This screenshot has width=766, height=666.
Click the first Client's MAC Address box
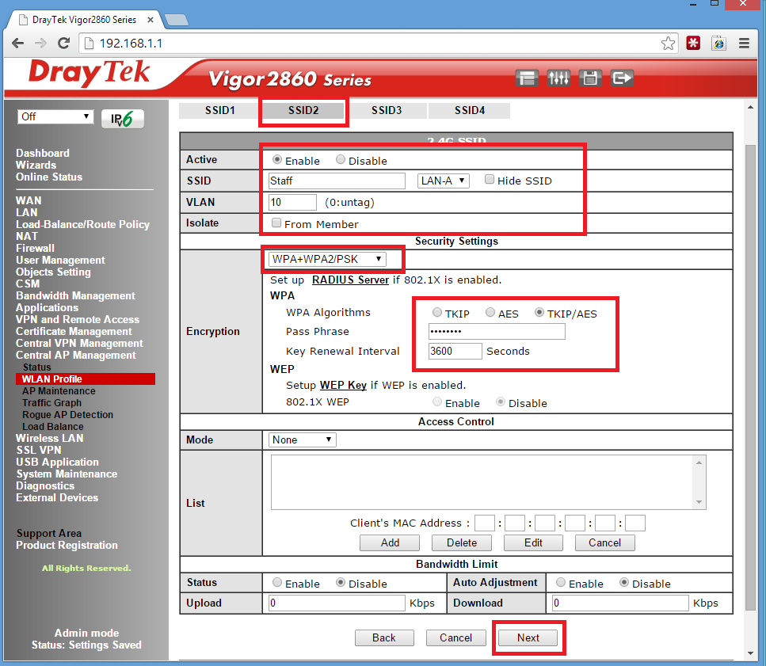pos(485,523)
